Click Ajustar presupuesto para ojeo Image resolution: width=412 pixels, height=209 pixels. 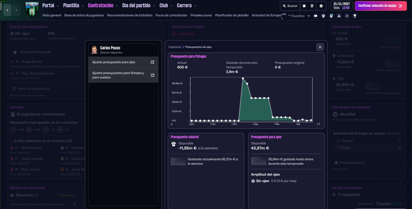click(x=123, y=62)
